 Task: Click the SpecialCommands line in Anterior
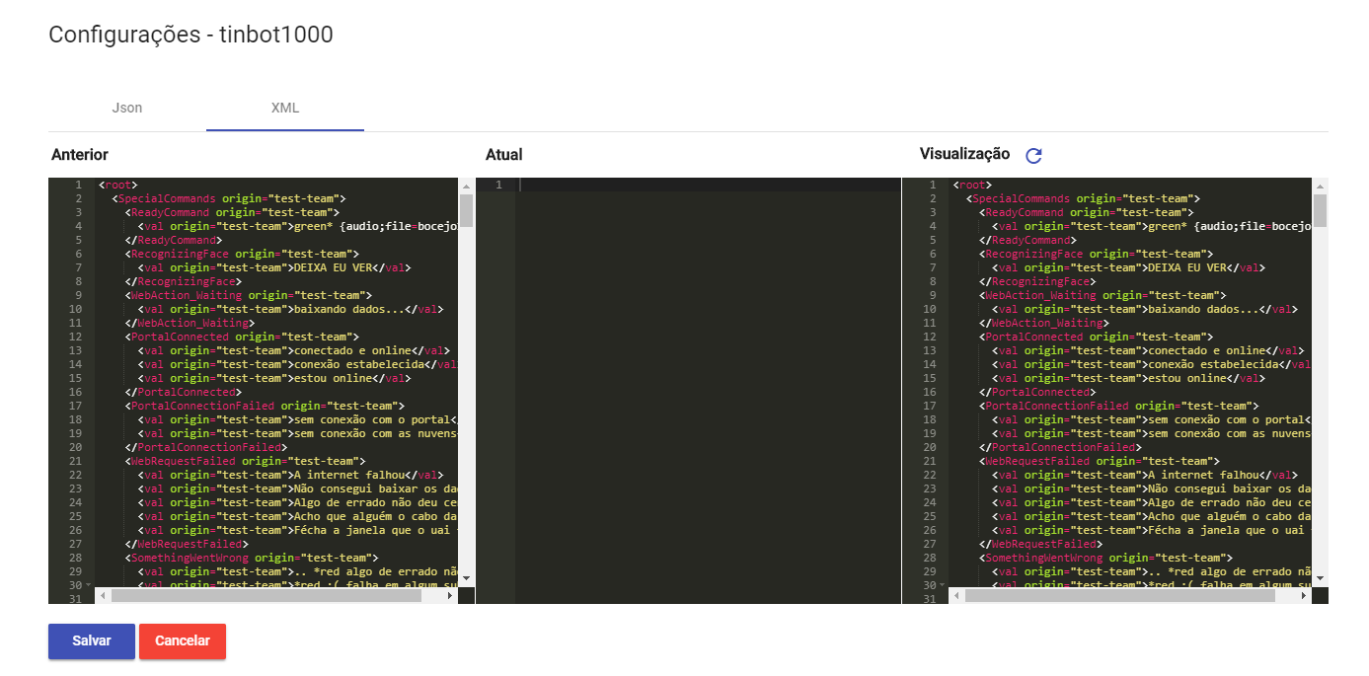point(228,198)
